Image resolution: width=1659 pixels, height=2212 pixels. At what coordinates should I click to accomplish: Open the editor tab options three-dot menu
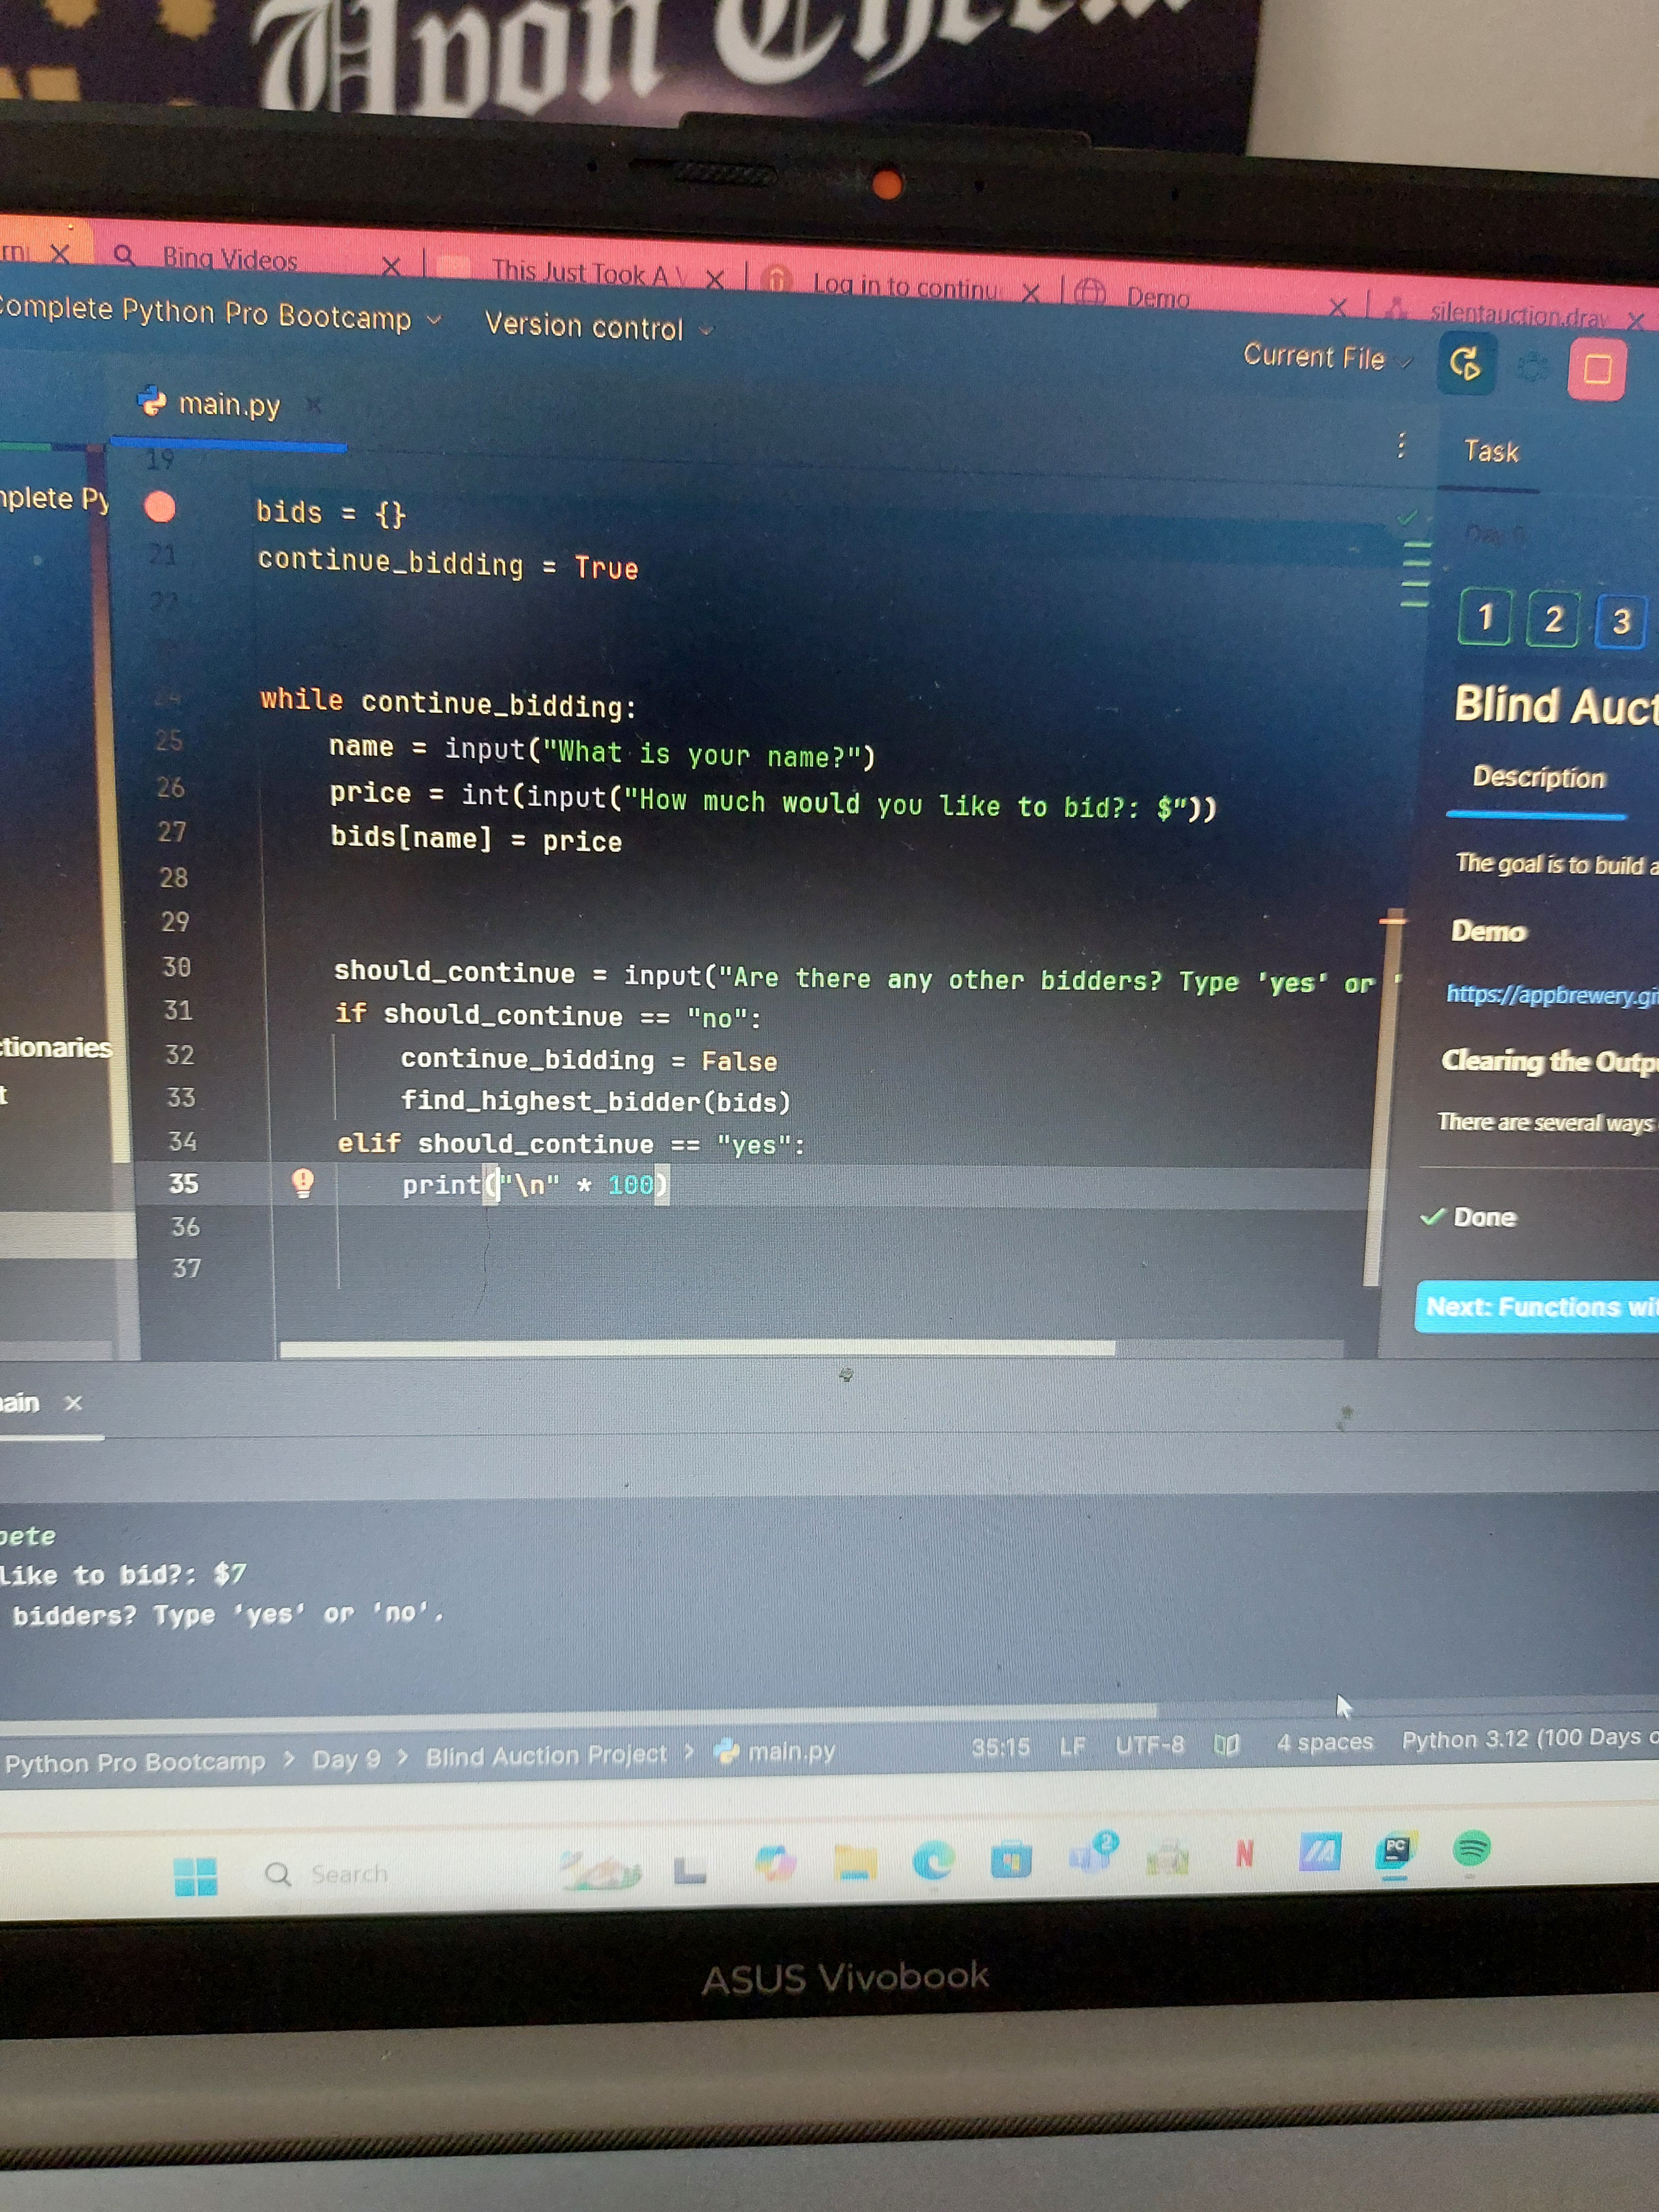1401,445
